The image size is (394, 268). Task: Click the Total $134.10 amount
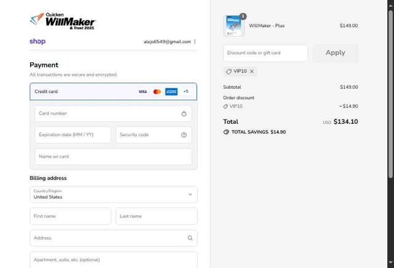pyautogui.click(x=345, y=122)
